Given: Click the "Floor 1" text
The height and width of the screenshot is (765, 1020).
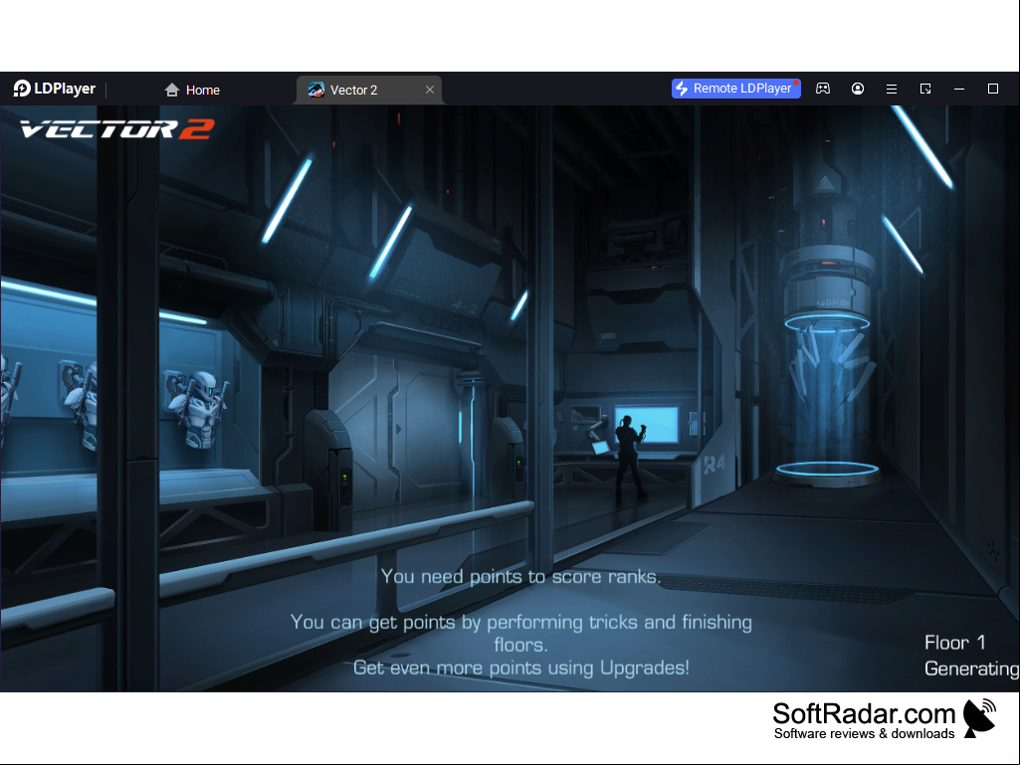Looking at the screenshot, I should click(955, 643).
